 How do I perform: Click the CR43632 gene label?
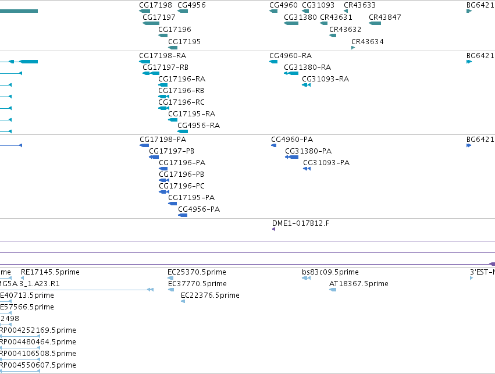click(x=345, y=29)
